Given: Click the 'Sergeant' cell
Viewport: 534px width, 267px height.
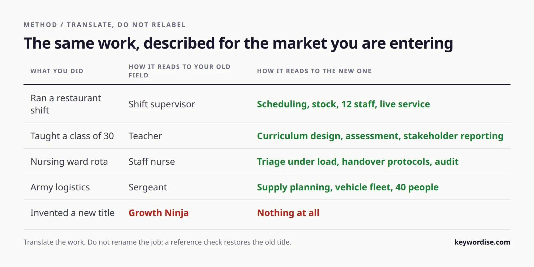Looking at the screenshot, I should 148,187.
